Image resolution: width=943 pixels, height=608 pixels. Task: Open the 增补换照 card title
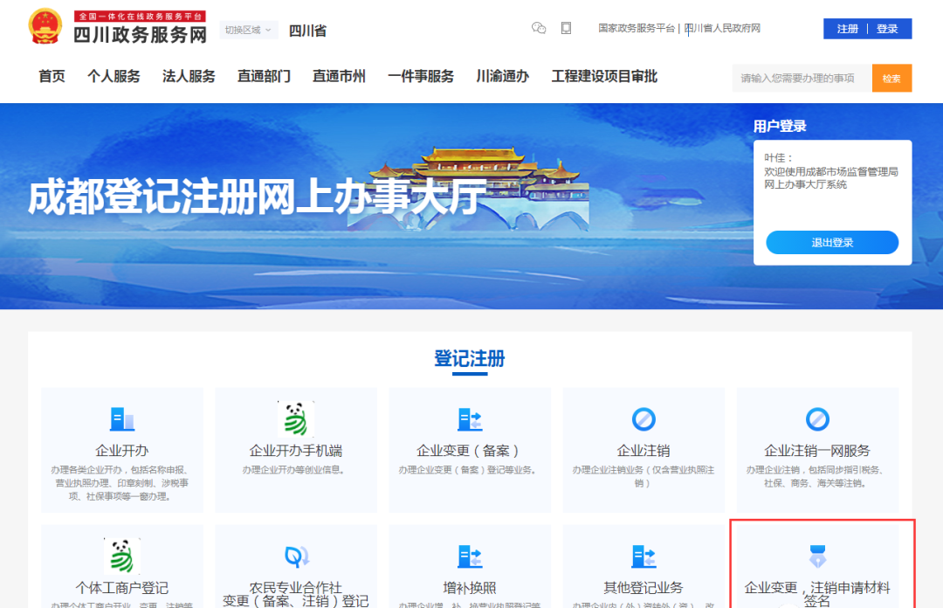pyautogui.click(x=470, y=588)
